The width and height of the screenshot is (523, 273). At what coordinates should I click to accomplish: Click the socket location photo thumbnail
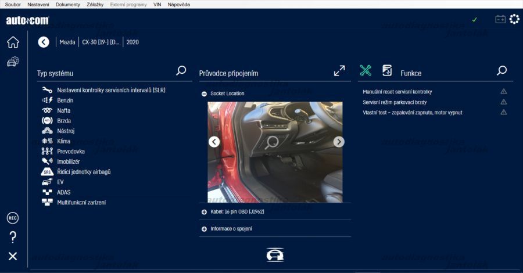(275, 152)
